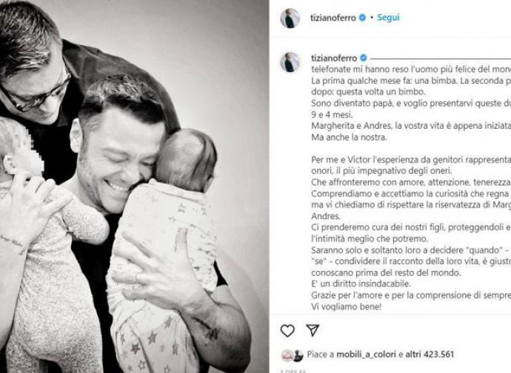Image resolution: width=511 pixels, height=373 pixels.
Task: Open the tizianoferro username in the caption
Action: click(334, 58)
